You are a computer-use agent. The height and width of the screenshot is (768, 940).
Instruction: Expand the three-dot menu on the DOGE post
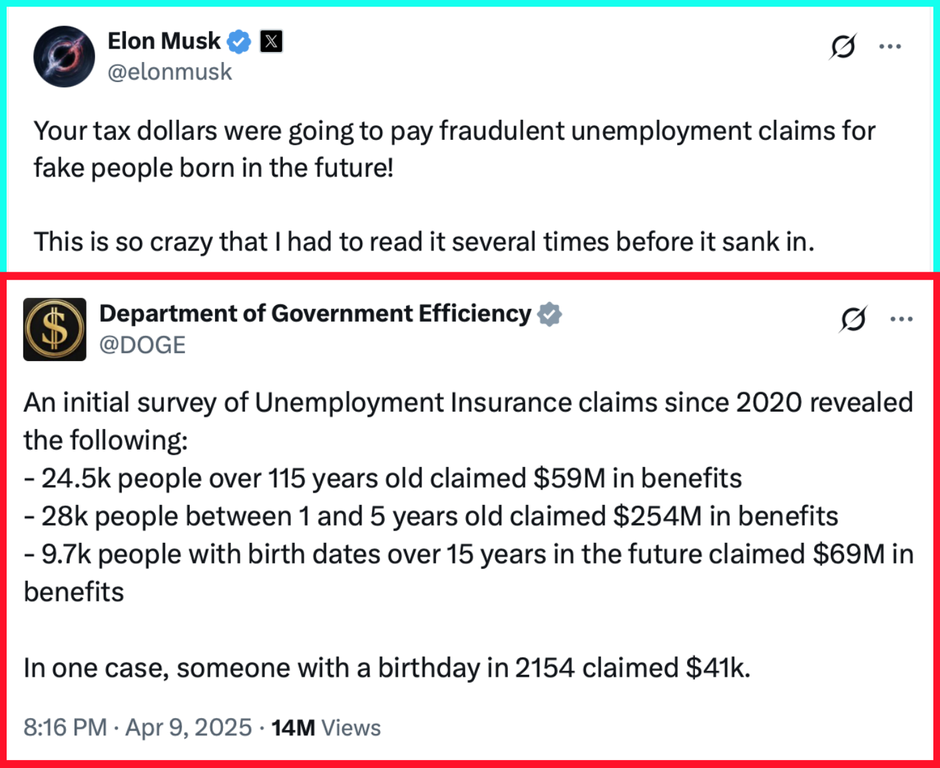[901, 319]
